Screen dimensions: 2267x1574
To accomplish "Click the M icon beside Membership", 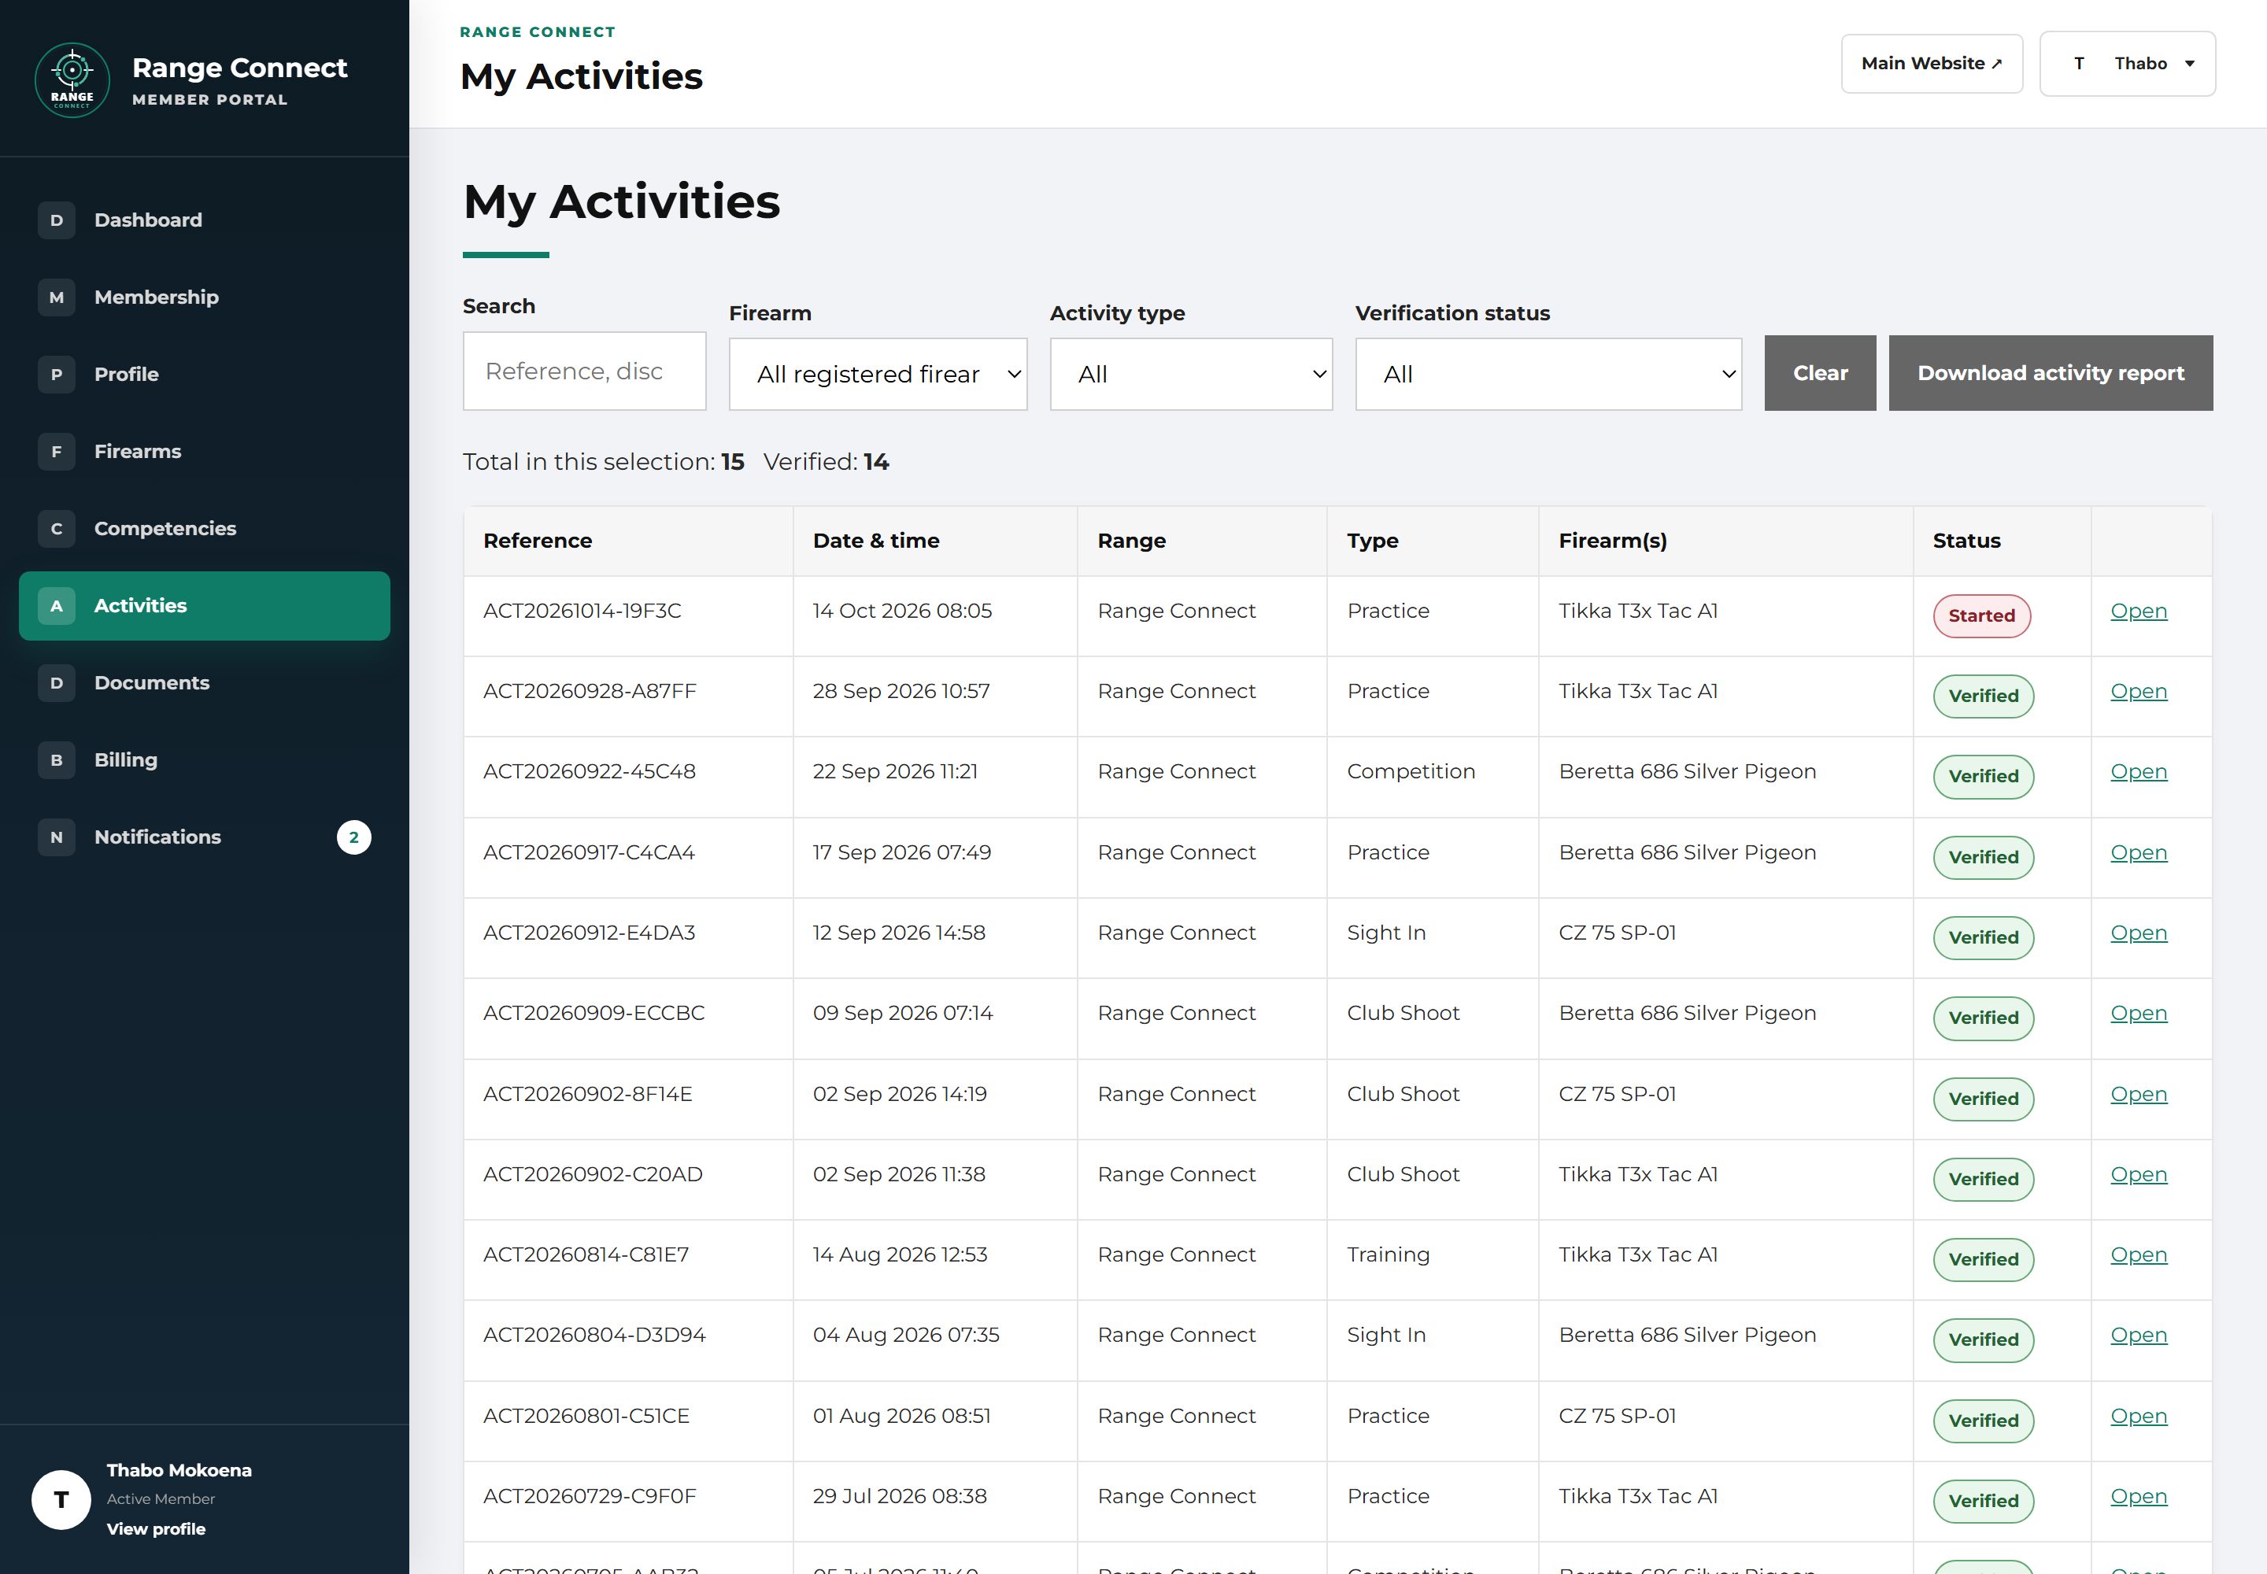I will pyautogui.click(x=56, y=297).
